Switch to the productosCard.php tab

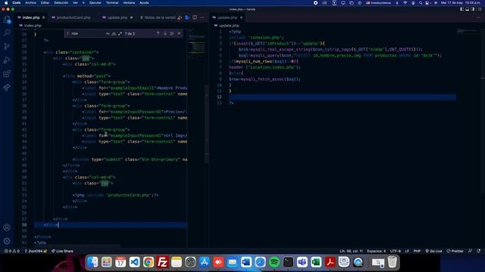(74, 17)
